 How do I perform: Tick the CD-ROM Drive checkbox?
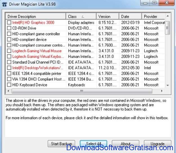point(9,28)
